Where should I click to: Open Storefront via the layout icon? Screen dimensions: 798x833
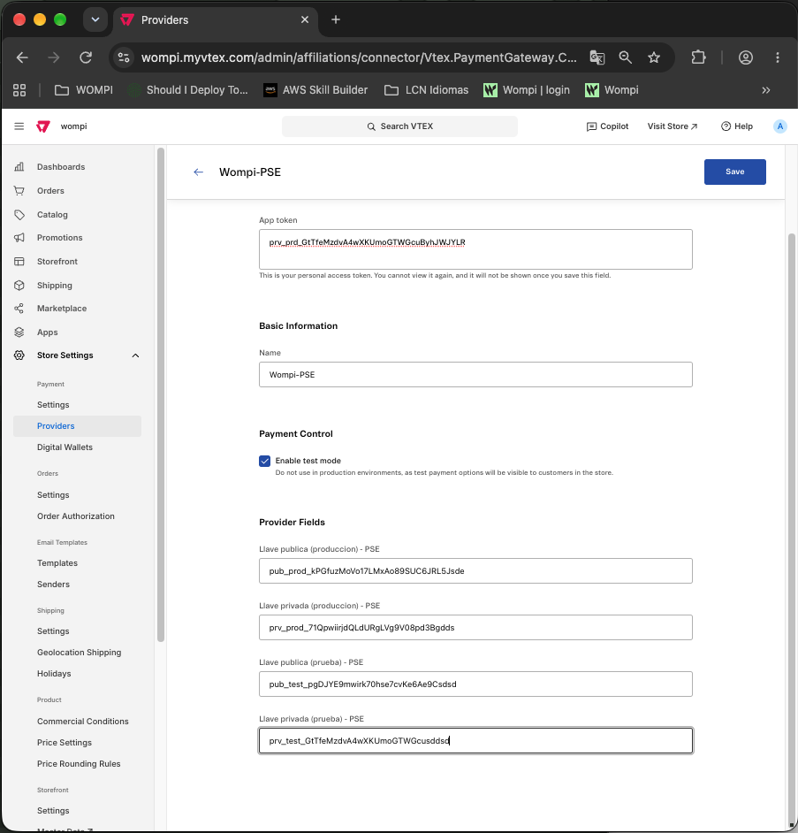[x=19, y=262]
